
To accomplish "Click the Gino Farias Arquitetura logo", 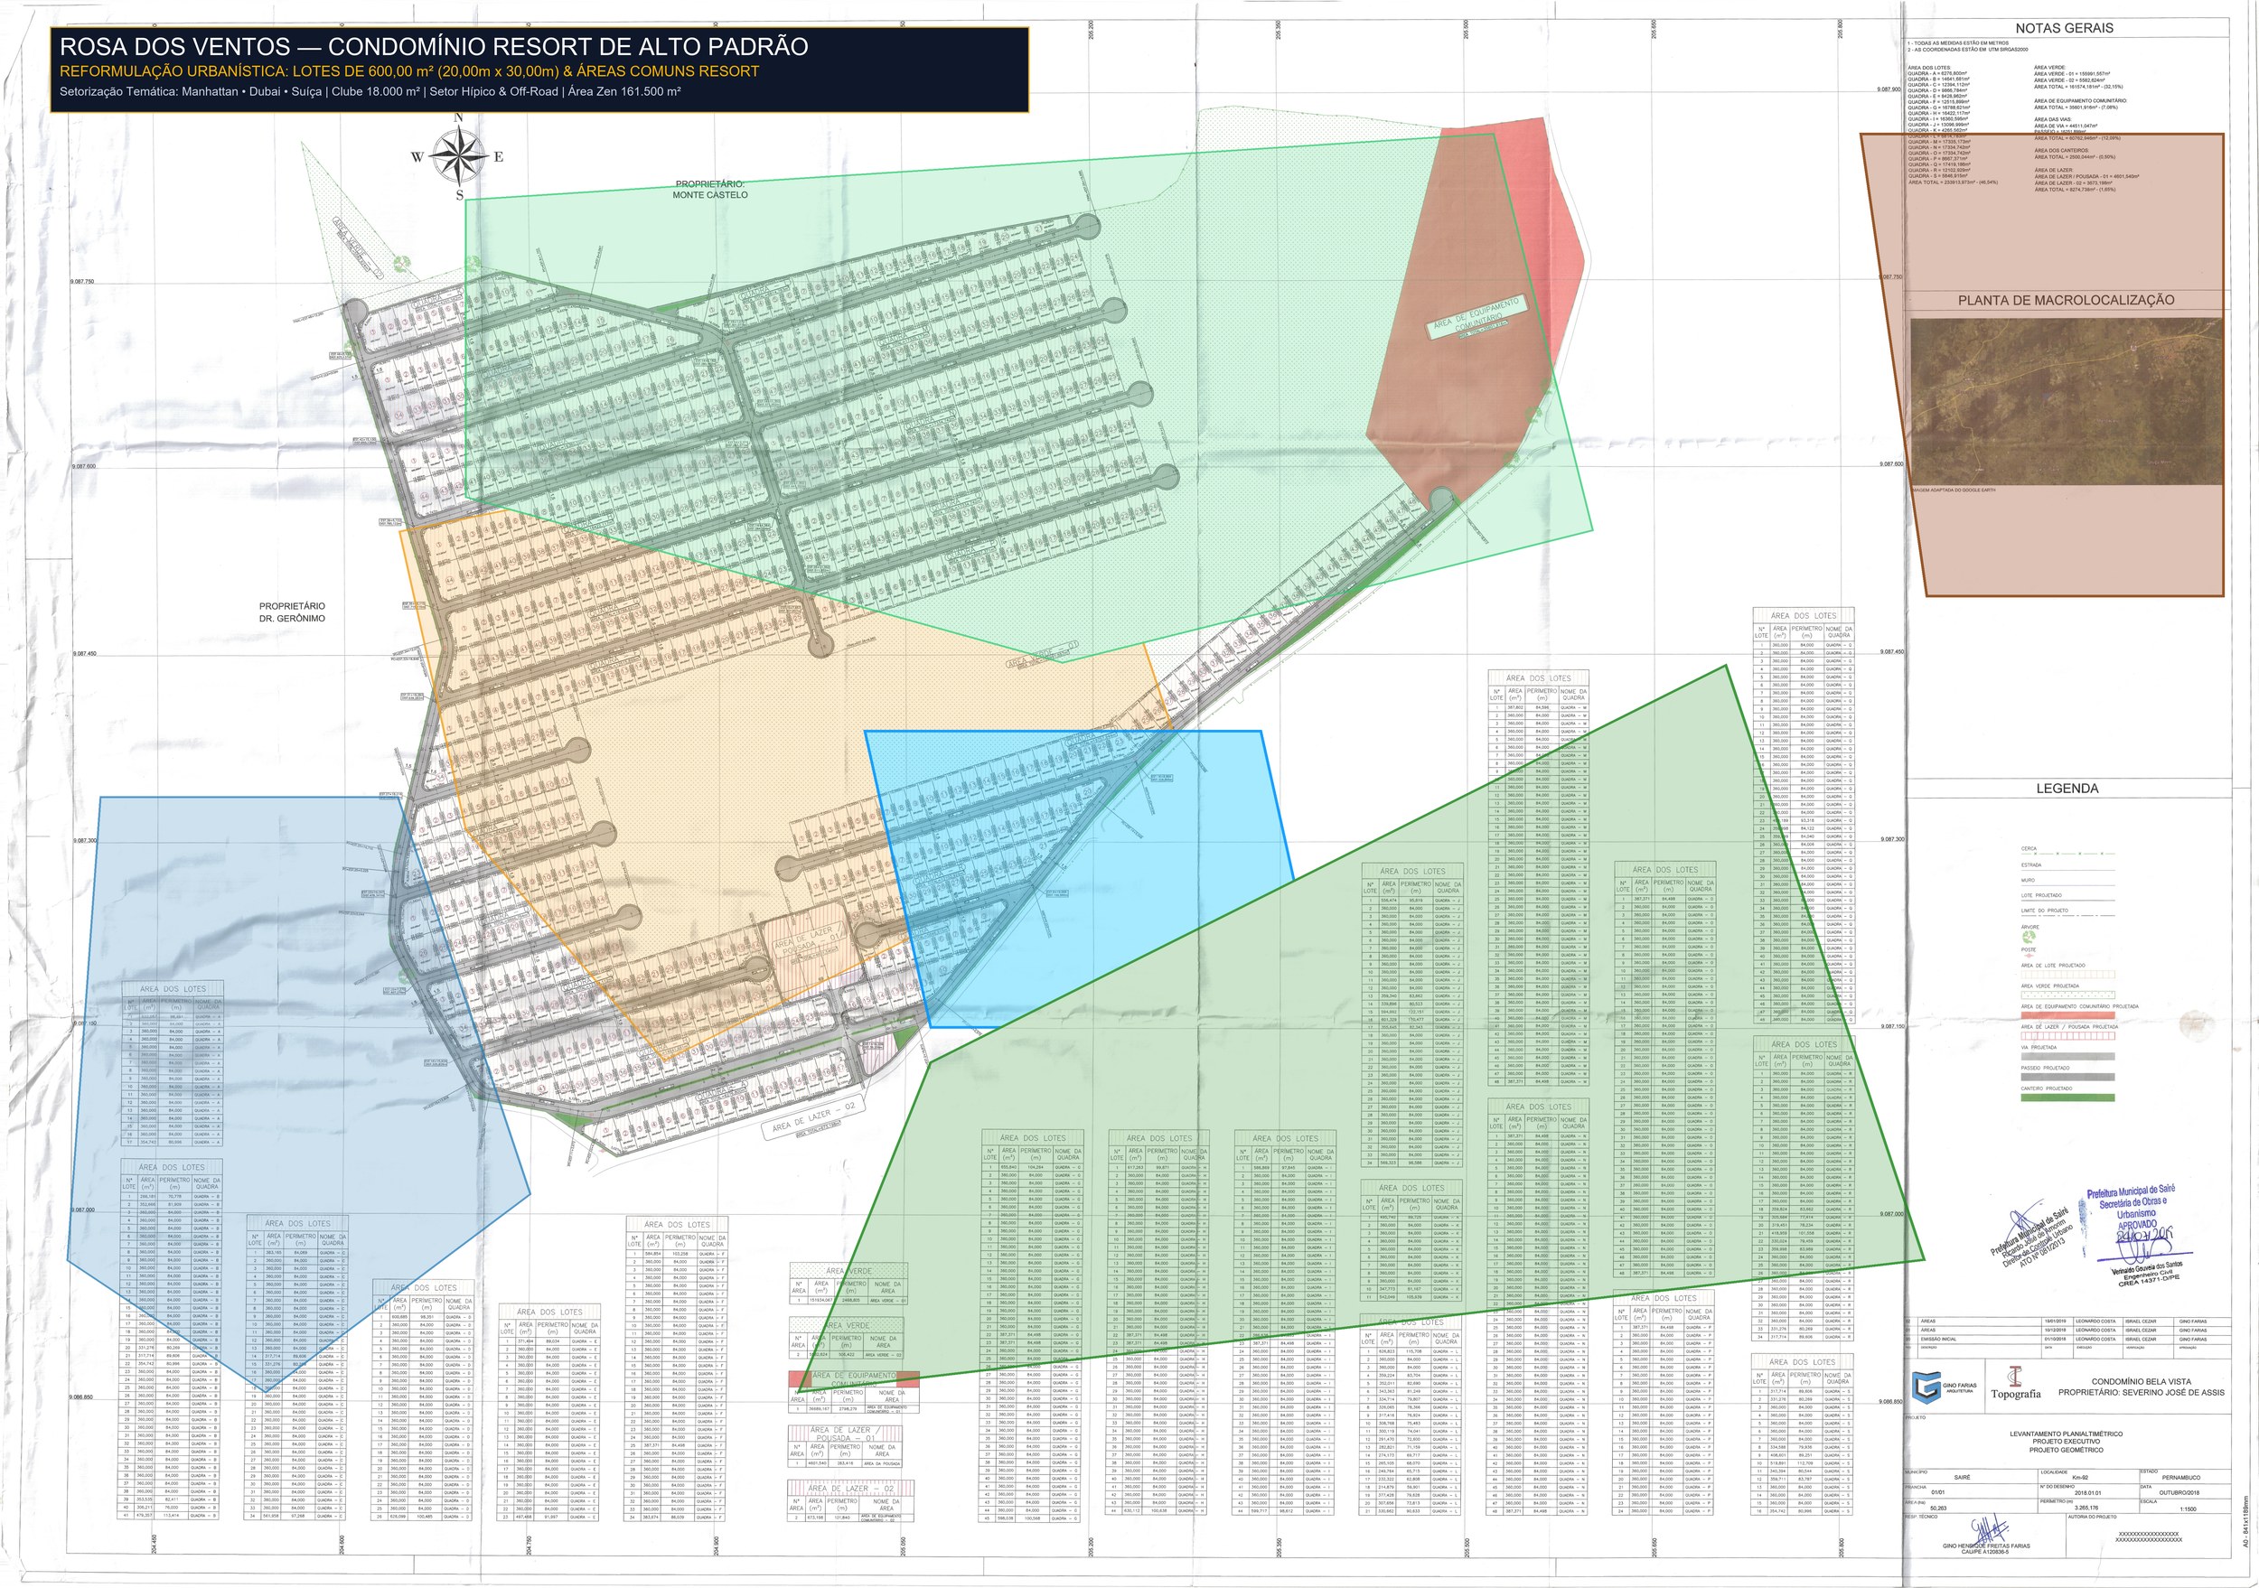I will pos(1945,1388).
